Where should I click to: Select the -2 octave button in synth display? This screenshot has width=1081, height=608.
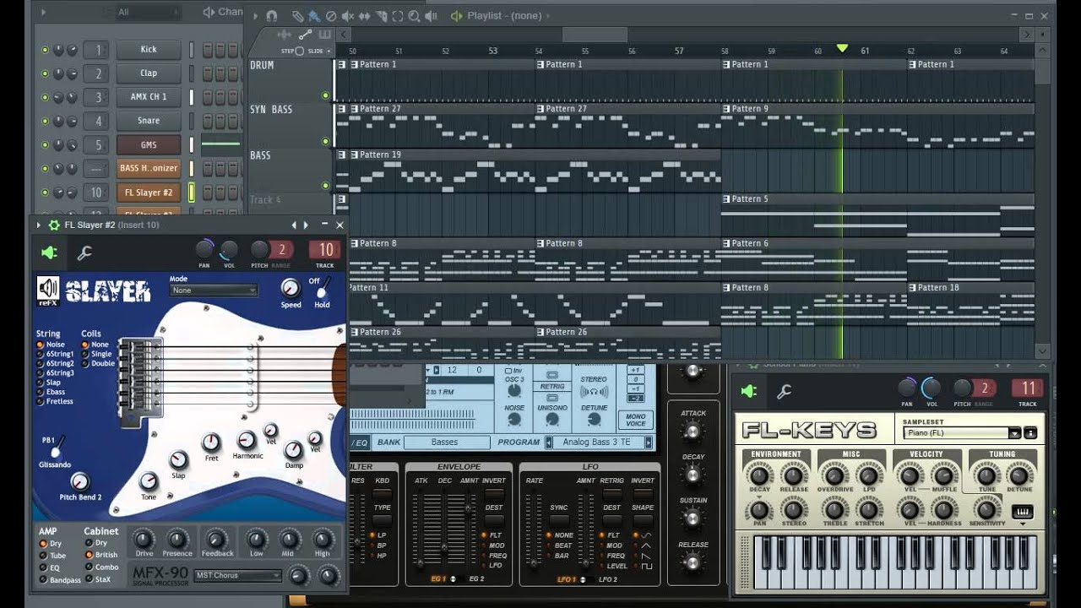pos(636,399)
